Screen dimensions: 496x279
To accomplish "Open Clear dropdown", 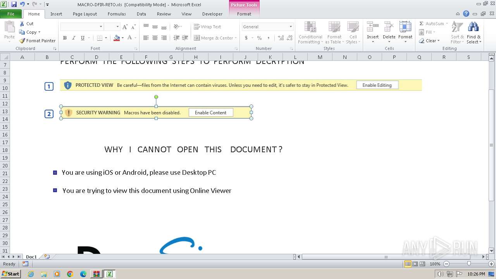I will [429, 41].
